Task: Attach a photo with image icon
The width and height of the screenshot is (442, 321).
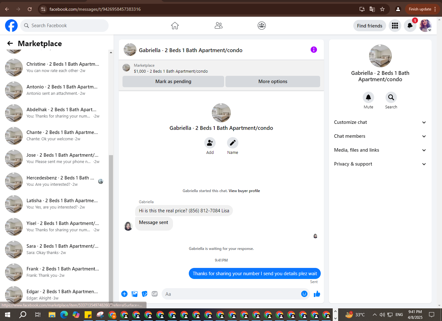Action: click(x=135, y=294)
